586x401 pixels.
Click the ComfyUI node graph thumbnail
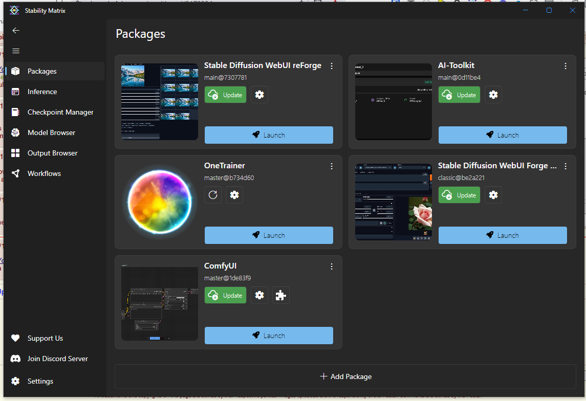pyautogui.click(x=160, y=302)
